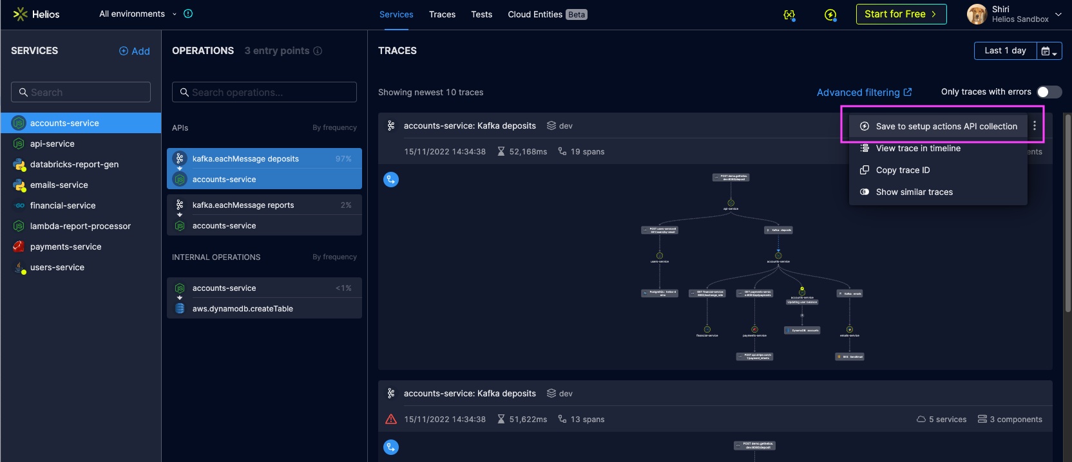Open the Advanced filtering link
Screen dimensions: 1072x462
coord(865,92)
